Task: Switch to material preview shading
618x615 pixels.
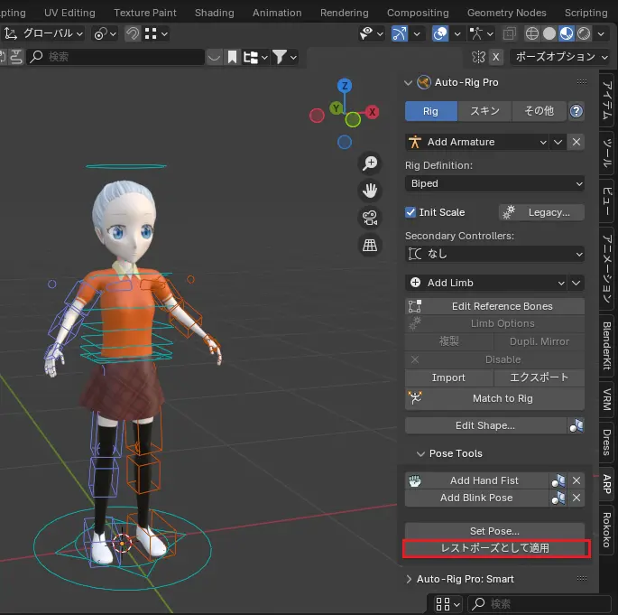Action: 567,34
